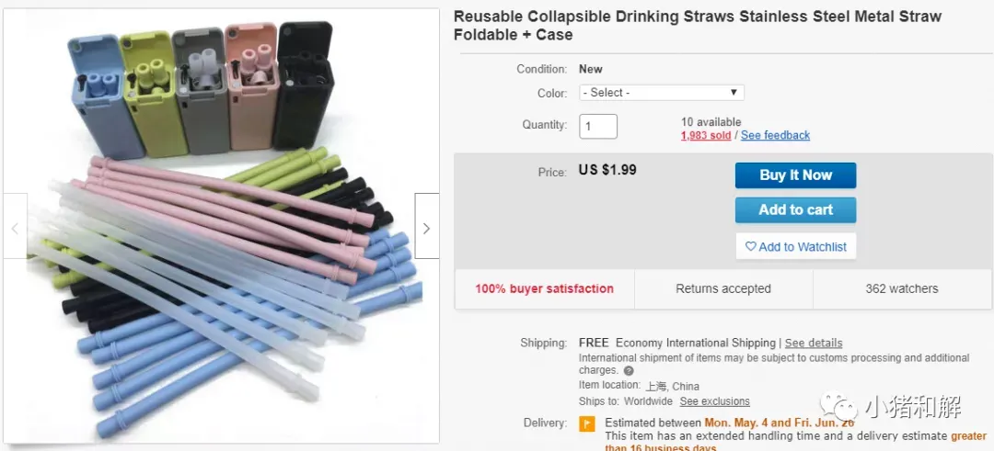994x451 pixels.
Task: Click the previous image arrow on product photo
Action: point(16,226)
